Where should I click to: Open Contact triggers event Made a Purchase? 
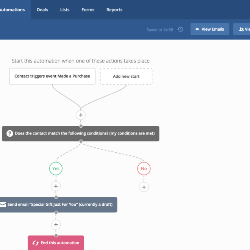pos(52,76)
